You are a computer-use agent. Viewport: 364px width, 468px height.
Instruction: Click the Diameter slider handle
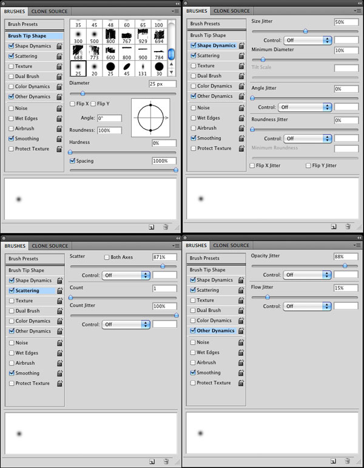tap(83, 93)
